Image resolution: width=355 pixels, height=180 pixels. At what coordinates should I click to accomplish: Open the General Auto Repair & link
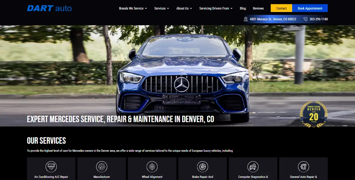pos(303,177)
